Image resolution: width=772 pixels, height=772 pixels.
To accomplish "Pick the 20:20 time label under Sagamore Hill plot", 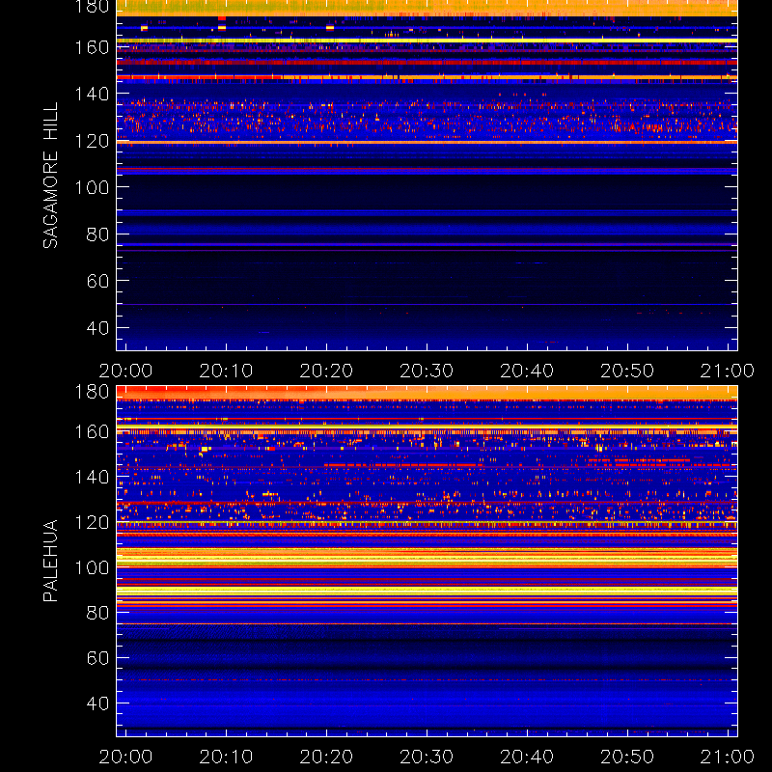I will pyautogui.click(x=326, y=371).
